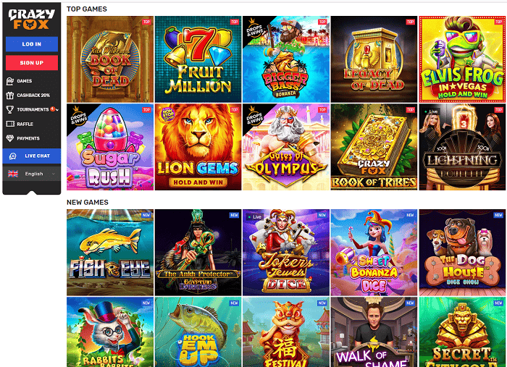Image resolution: width=507 pixels, height=367 pixels.
Task: Click the red Sign Up button
Action: pyautogui.click(x=32, y=63)
